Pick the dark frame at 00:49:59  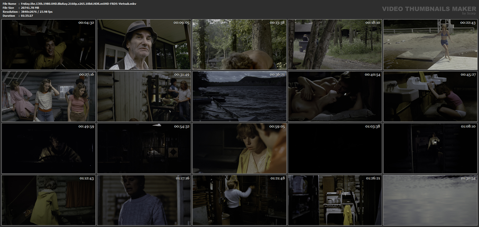pyautogui.click(x=48, y=148)
